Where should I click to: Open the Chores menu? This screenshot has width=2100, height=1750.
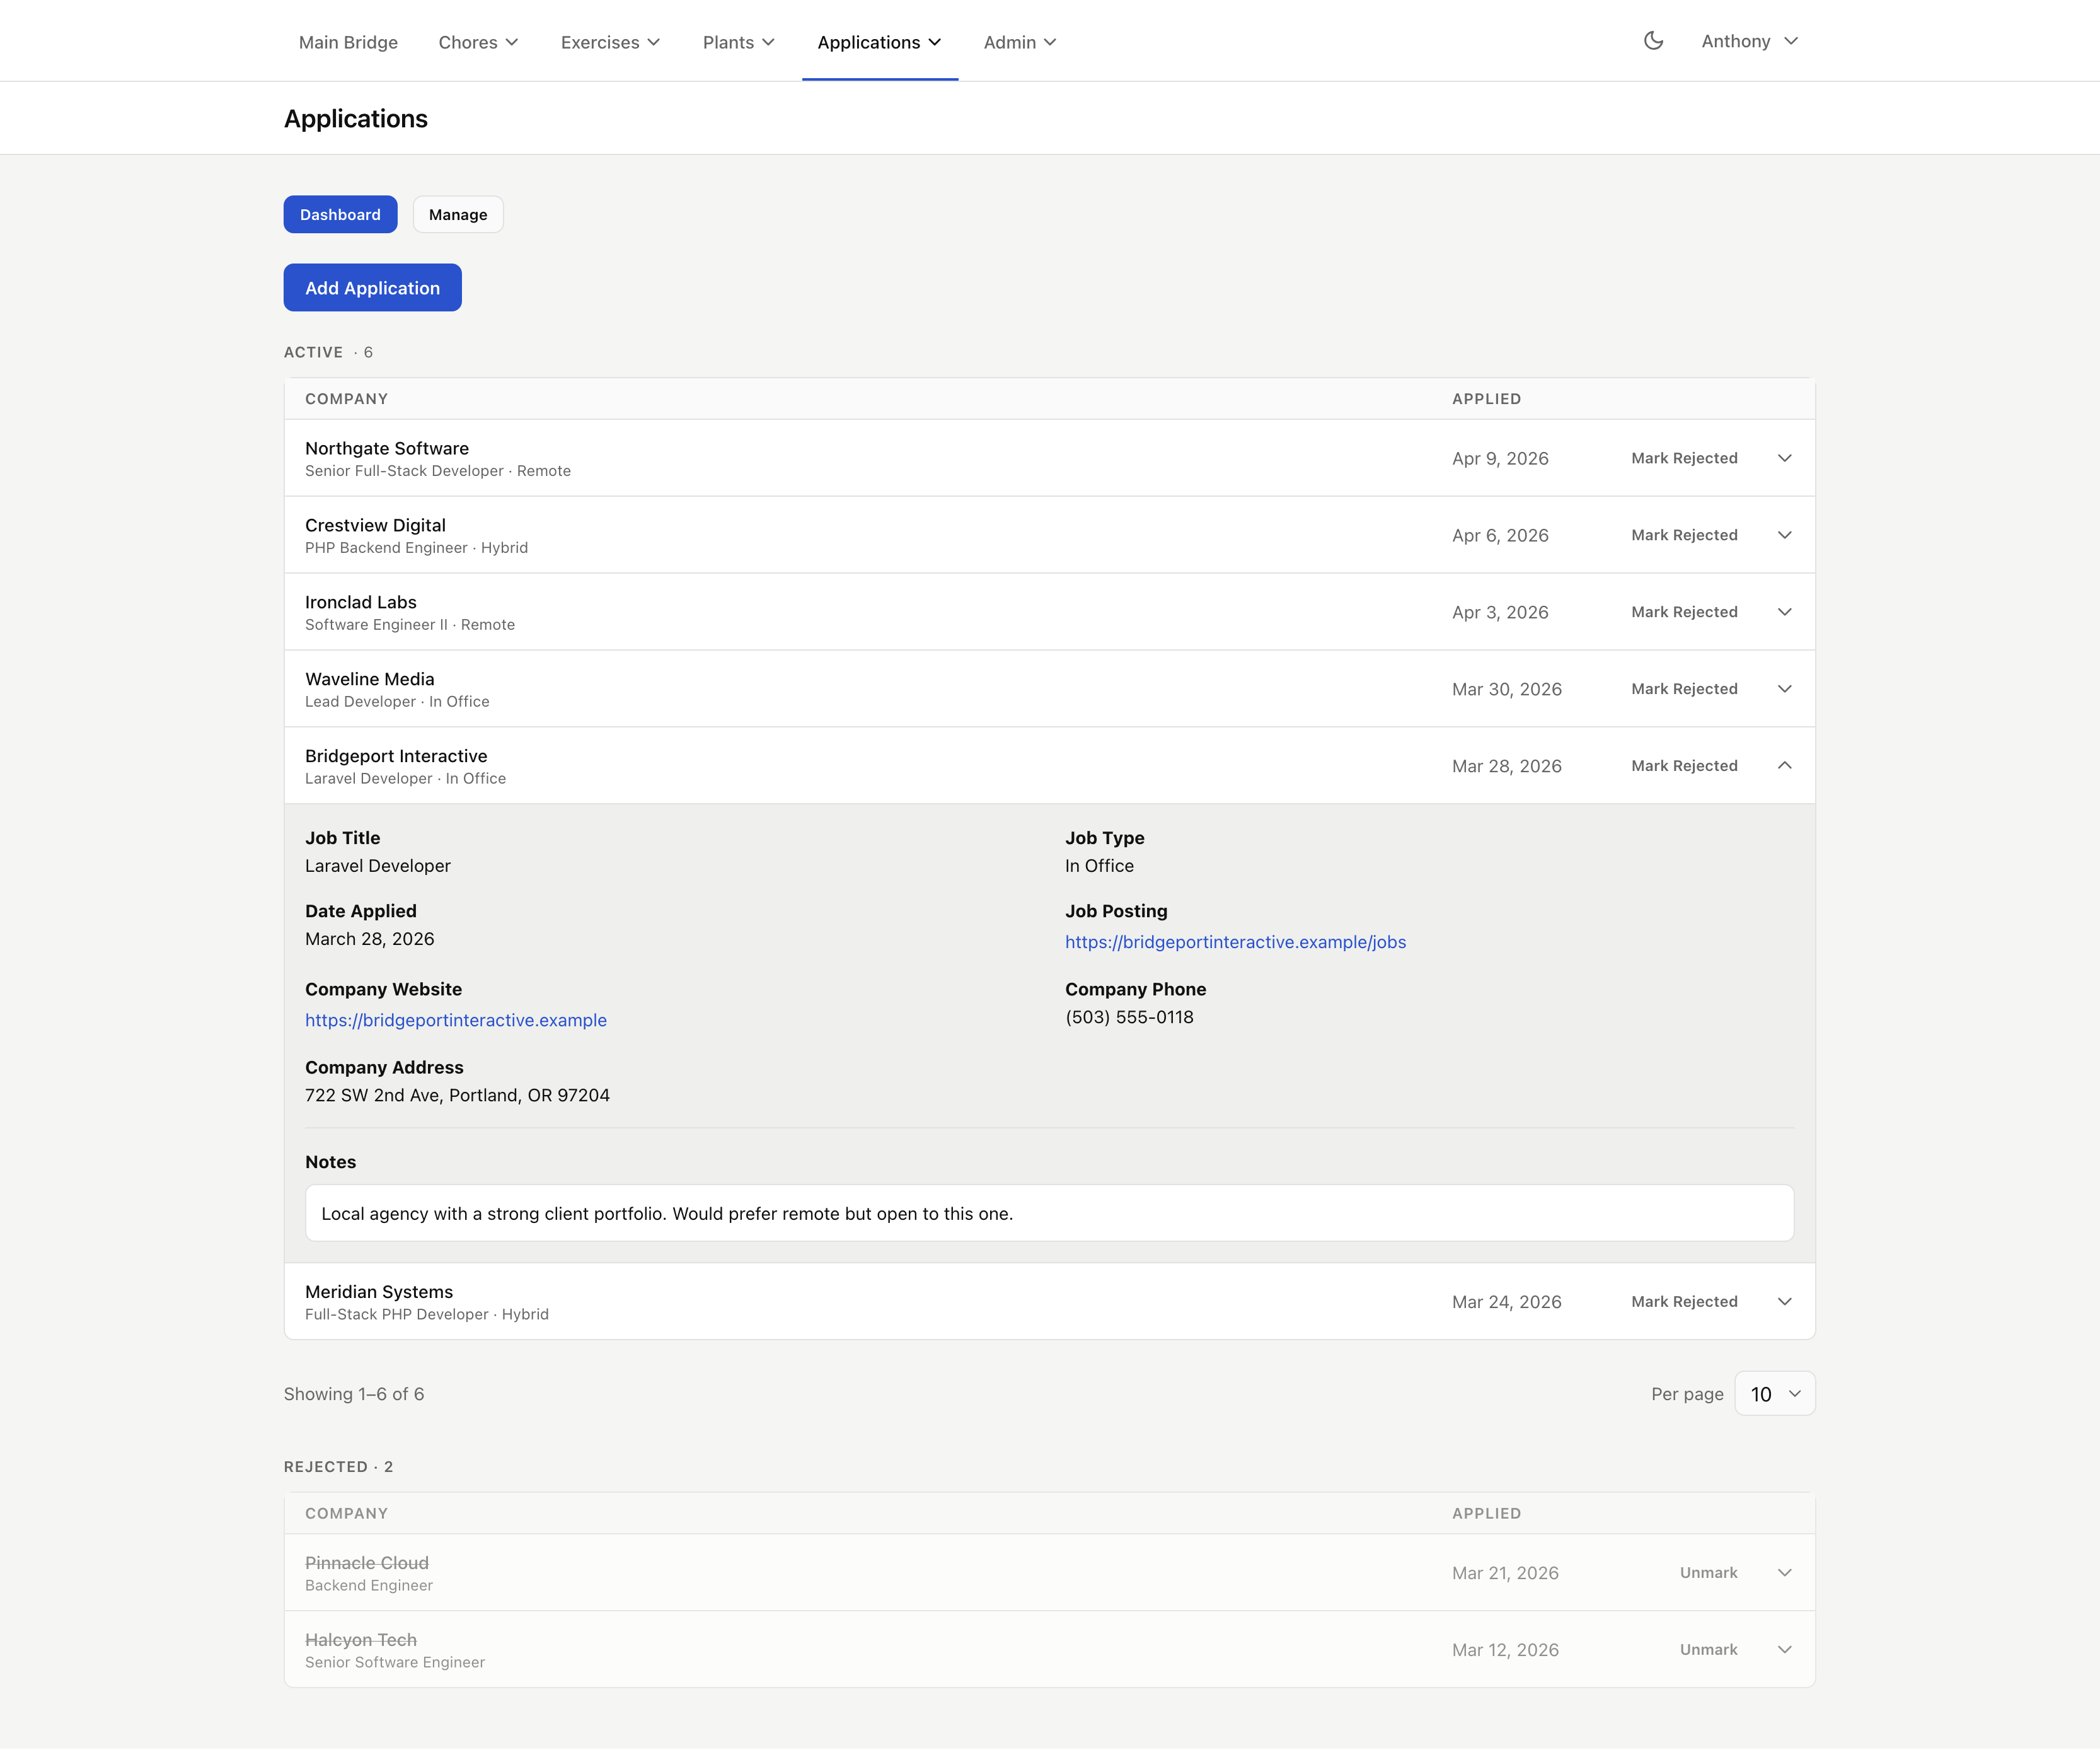pos(478,42)
